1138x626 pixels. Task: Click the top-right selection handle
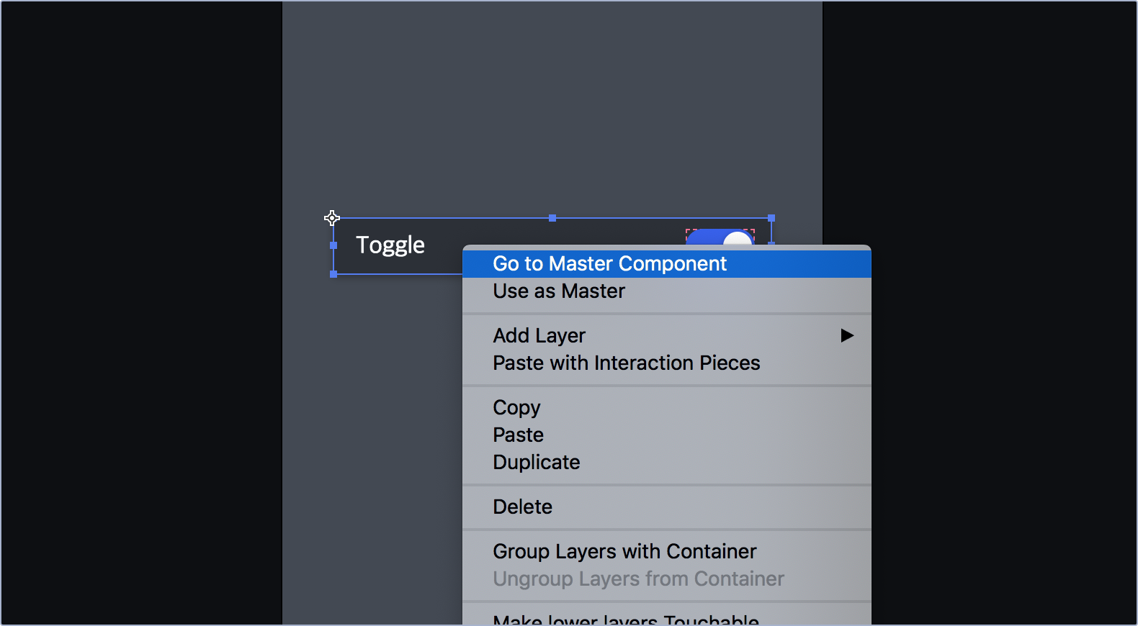click(771, 218)
